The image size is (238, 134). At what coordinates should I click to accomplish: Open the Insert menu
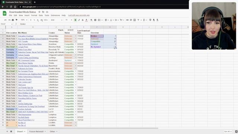click(27, 15)
